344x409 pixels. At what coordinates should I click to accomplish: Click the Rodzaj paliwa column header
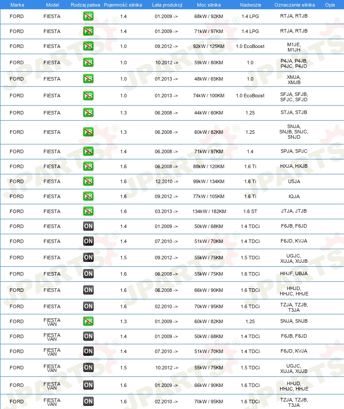pyautogui.click(x=85, y=5)
